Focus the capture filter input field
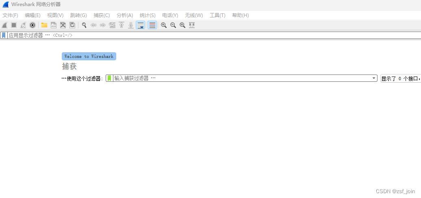Image resolution: width=421 pixels, height=198 pixels. click(242, 78)
